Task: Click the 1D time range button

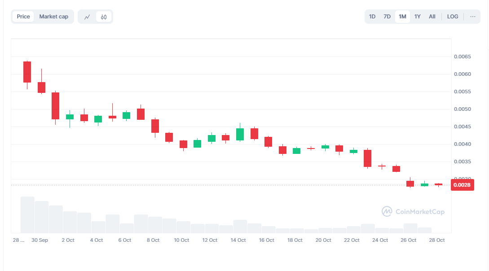Action: pyautogui.click(x=372, y=16)
